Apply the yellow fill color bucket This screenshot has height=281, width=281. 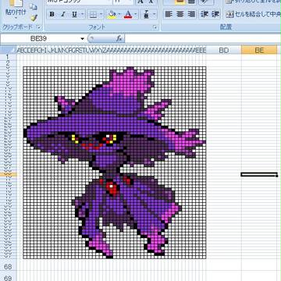click(x=112, y=14)
